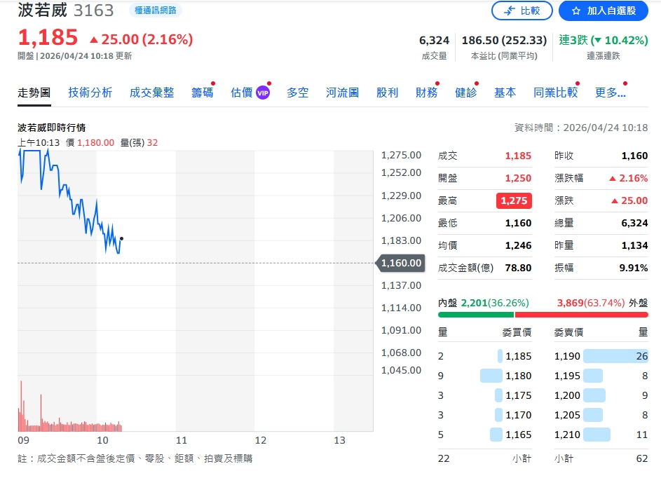Click the 連3跌 streak indicator
661x478 pixels.
604,41
